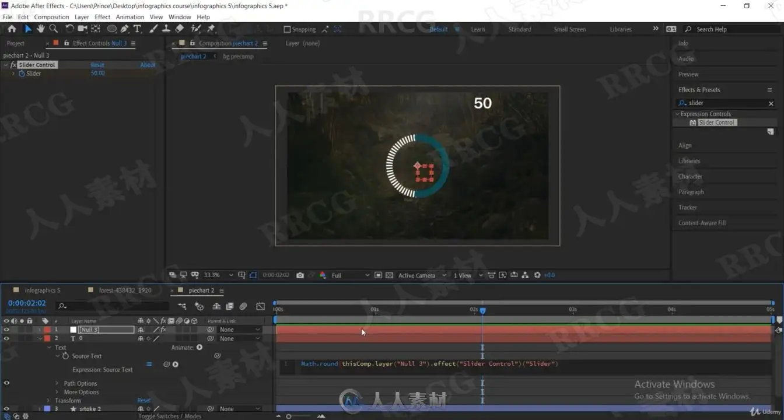Select the Pen tool
Screen dimensions: 784x420
(125, 29)
